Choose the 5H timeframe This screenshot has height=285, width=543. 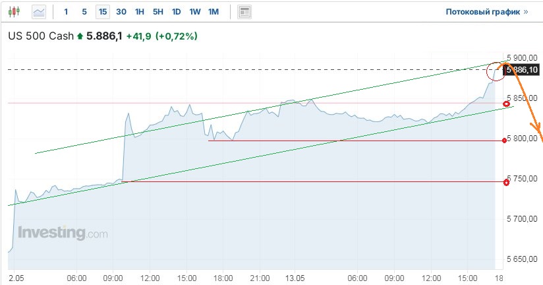point(158,12)
